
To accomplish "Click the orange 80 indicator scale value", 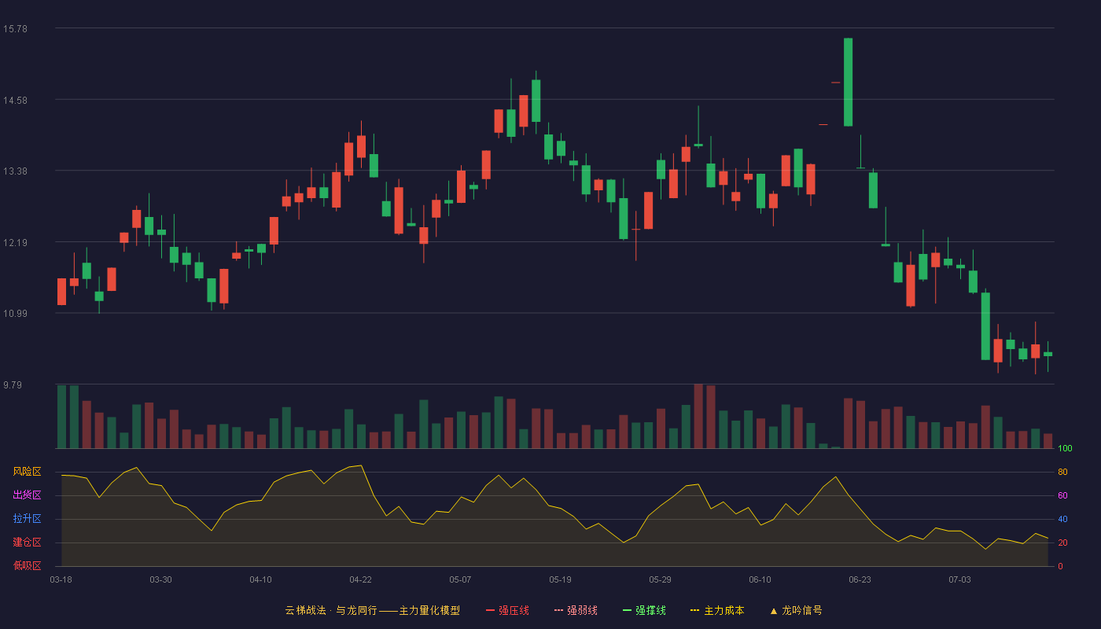I will [x=1062, y=473].
